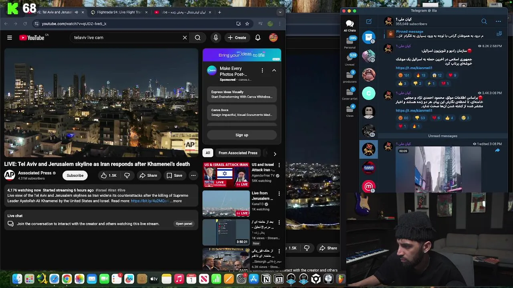Open US and Israel Attack Iran thumbnail
Viewport: 513px width, 288px height.
pos(226,175)
